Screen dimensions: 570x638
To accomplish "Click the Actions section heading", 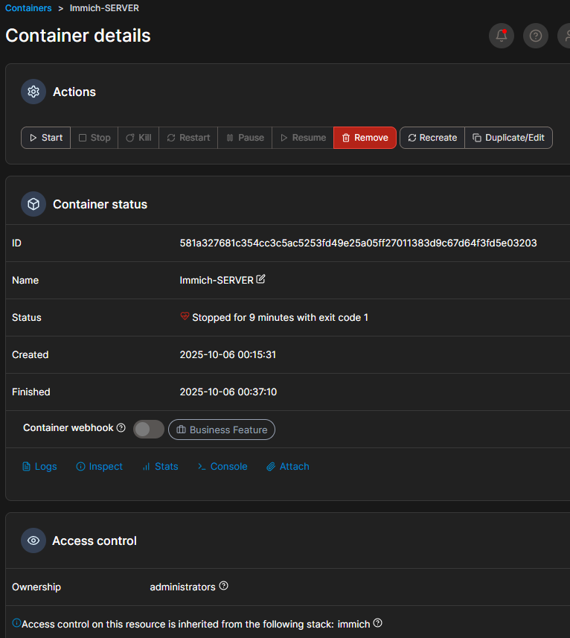I will pos(74,92).
